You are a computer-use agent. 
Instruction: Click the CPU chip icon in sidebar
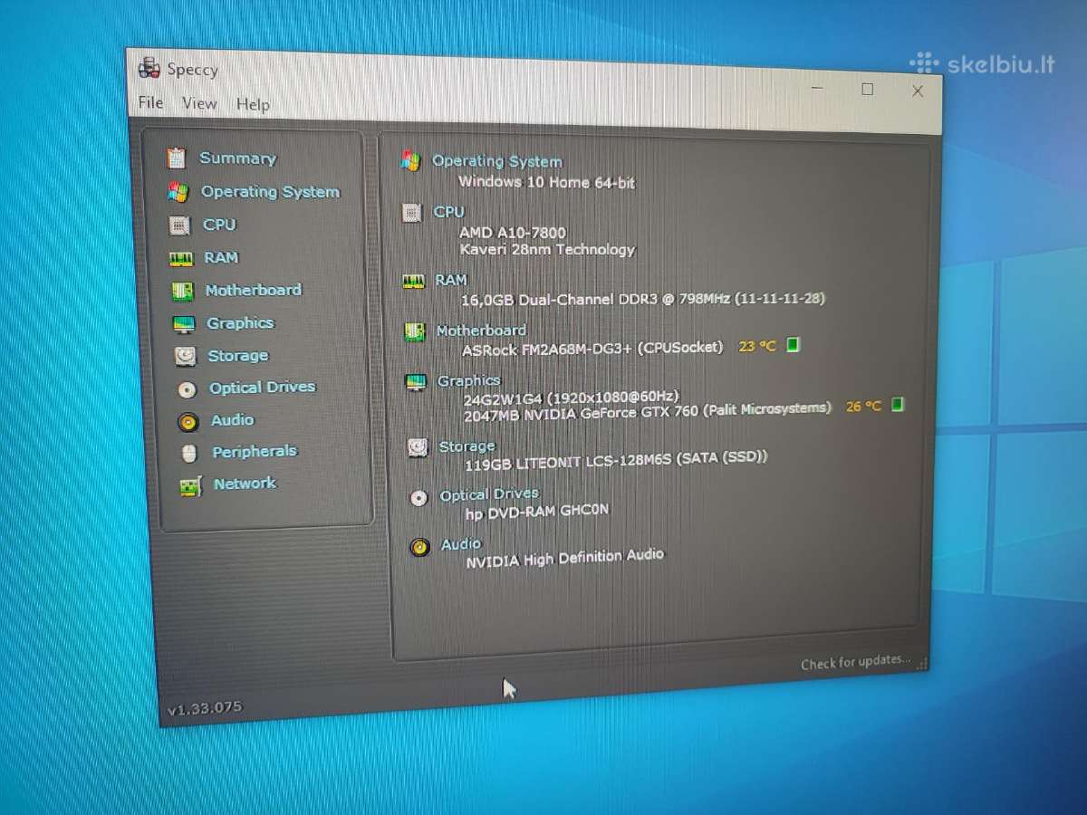coord(179,225)
